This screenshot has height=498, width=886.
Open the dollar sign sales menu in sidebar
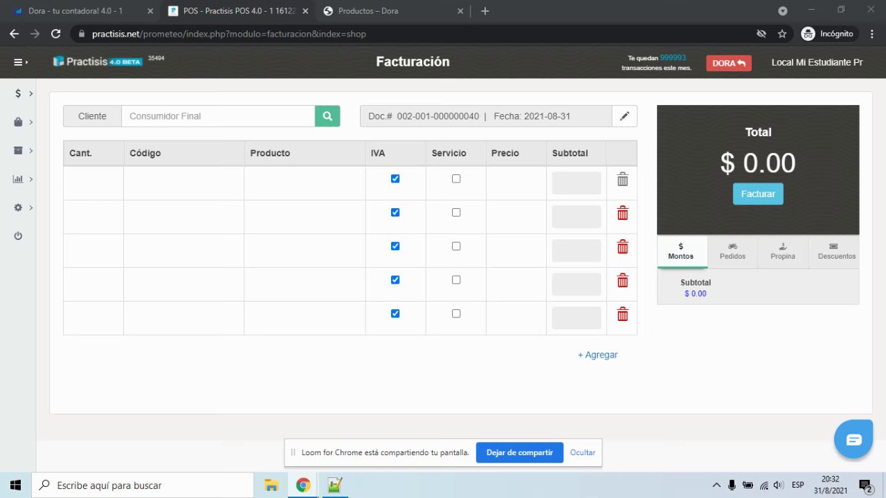pyautogui.click(x=18, y=93)
